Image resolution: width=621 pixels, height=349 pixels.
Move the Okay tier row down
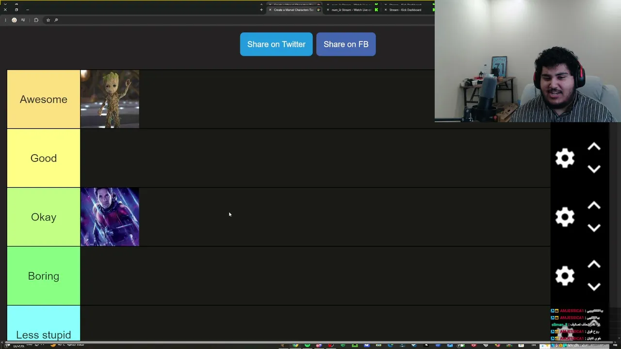click(594, 228)
